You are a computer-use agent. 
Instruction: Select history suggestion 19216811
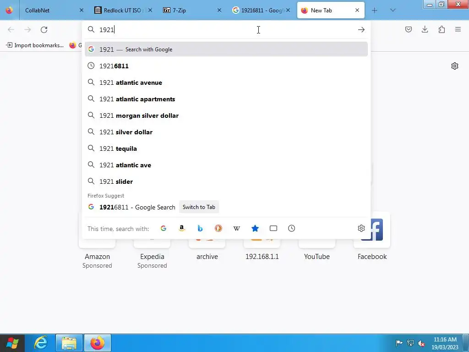click(226, 66)
